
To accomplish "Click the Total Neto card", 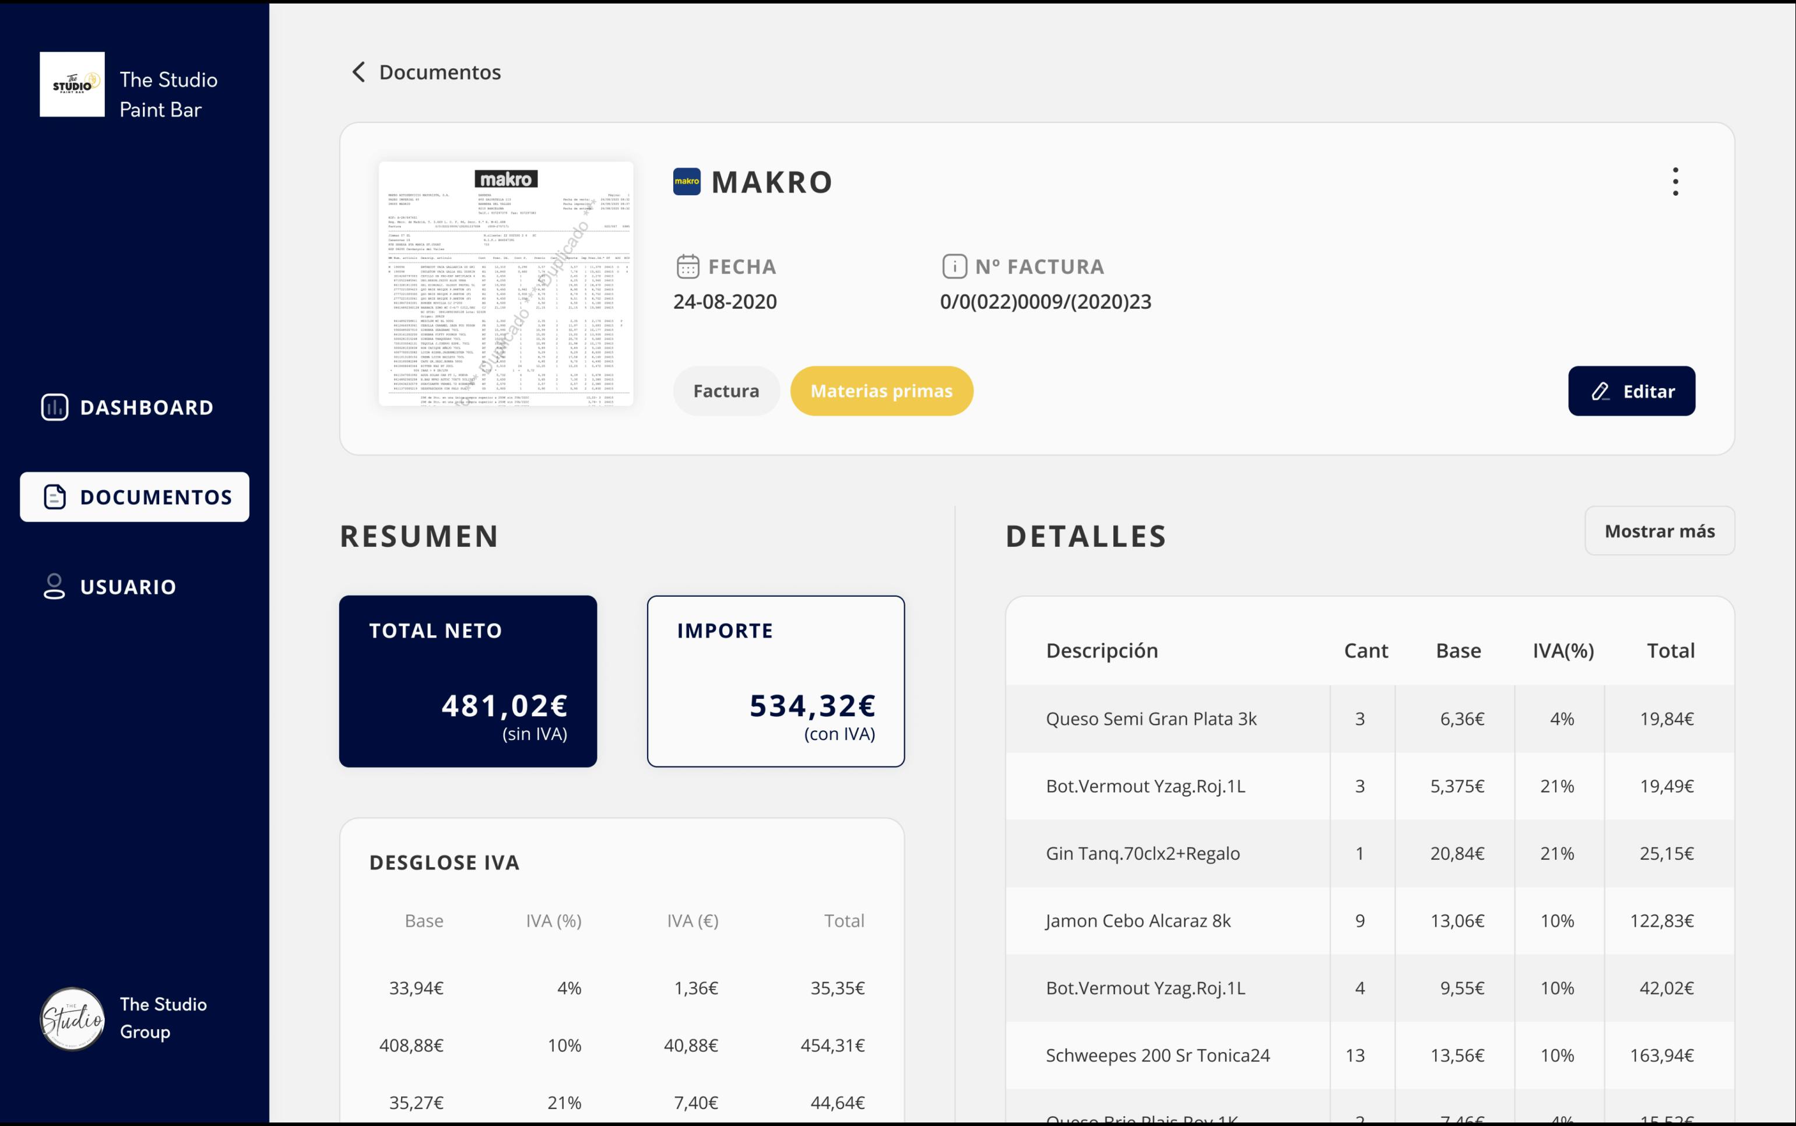I will tap(468, 681).
